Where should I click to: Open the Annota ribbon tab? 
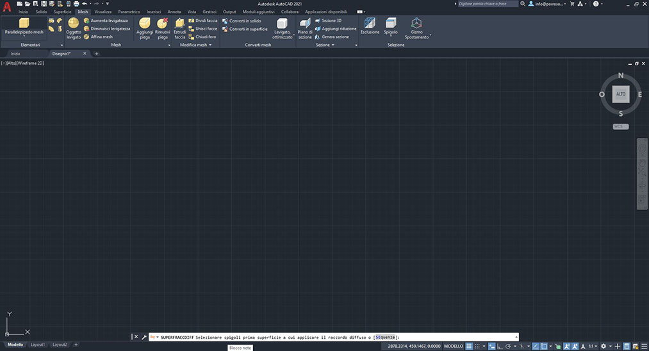point(174,12)
